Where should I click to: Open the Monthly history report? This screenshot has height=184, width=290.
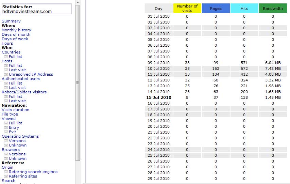coord(16,30)
